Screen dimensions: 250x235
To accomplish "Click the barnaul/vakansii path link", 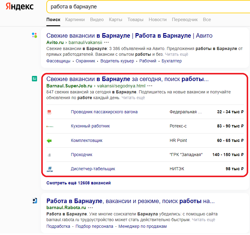I will [85, 42].
